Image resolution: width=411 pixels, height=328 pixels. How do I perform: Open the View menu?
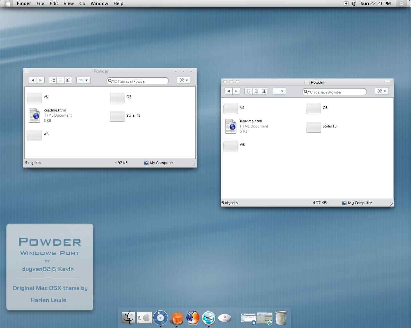pyautogui.click(x=69, y=4)
